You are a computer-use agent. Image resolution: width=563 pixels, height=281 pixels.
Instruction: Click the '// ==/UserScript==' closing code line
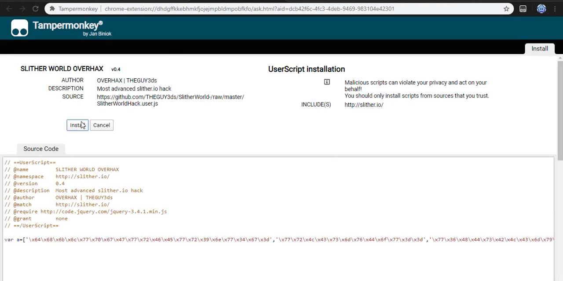[x=31, y=226]
